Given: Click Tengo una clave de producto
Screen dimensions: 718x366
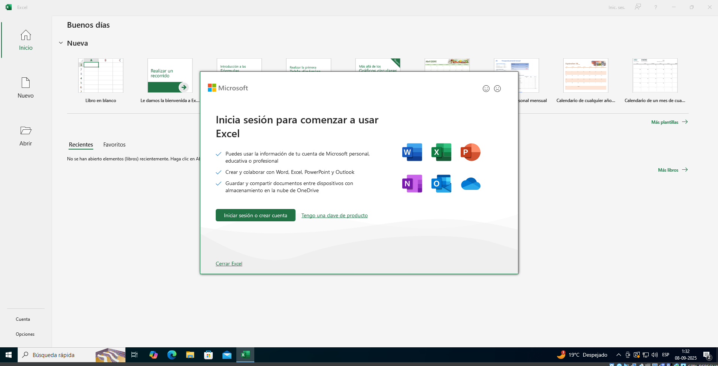Looking at the screenshot, I should (334, 215).
